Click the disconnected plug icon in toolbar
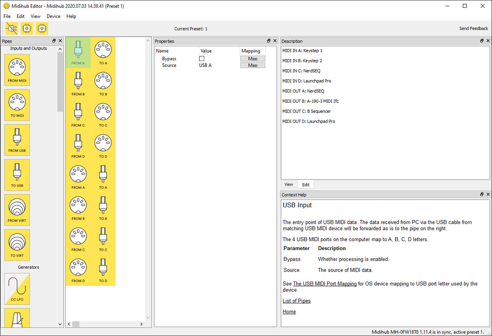The height and width of the screenshot is (336, 492). click(x=11, y=28)
